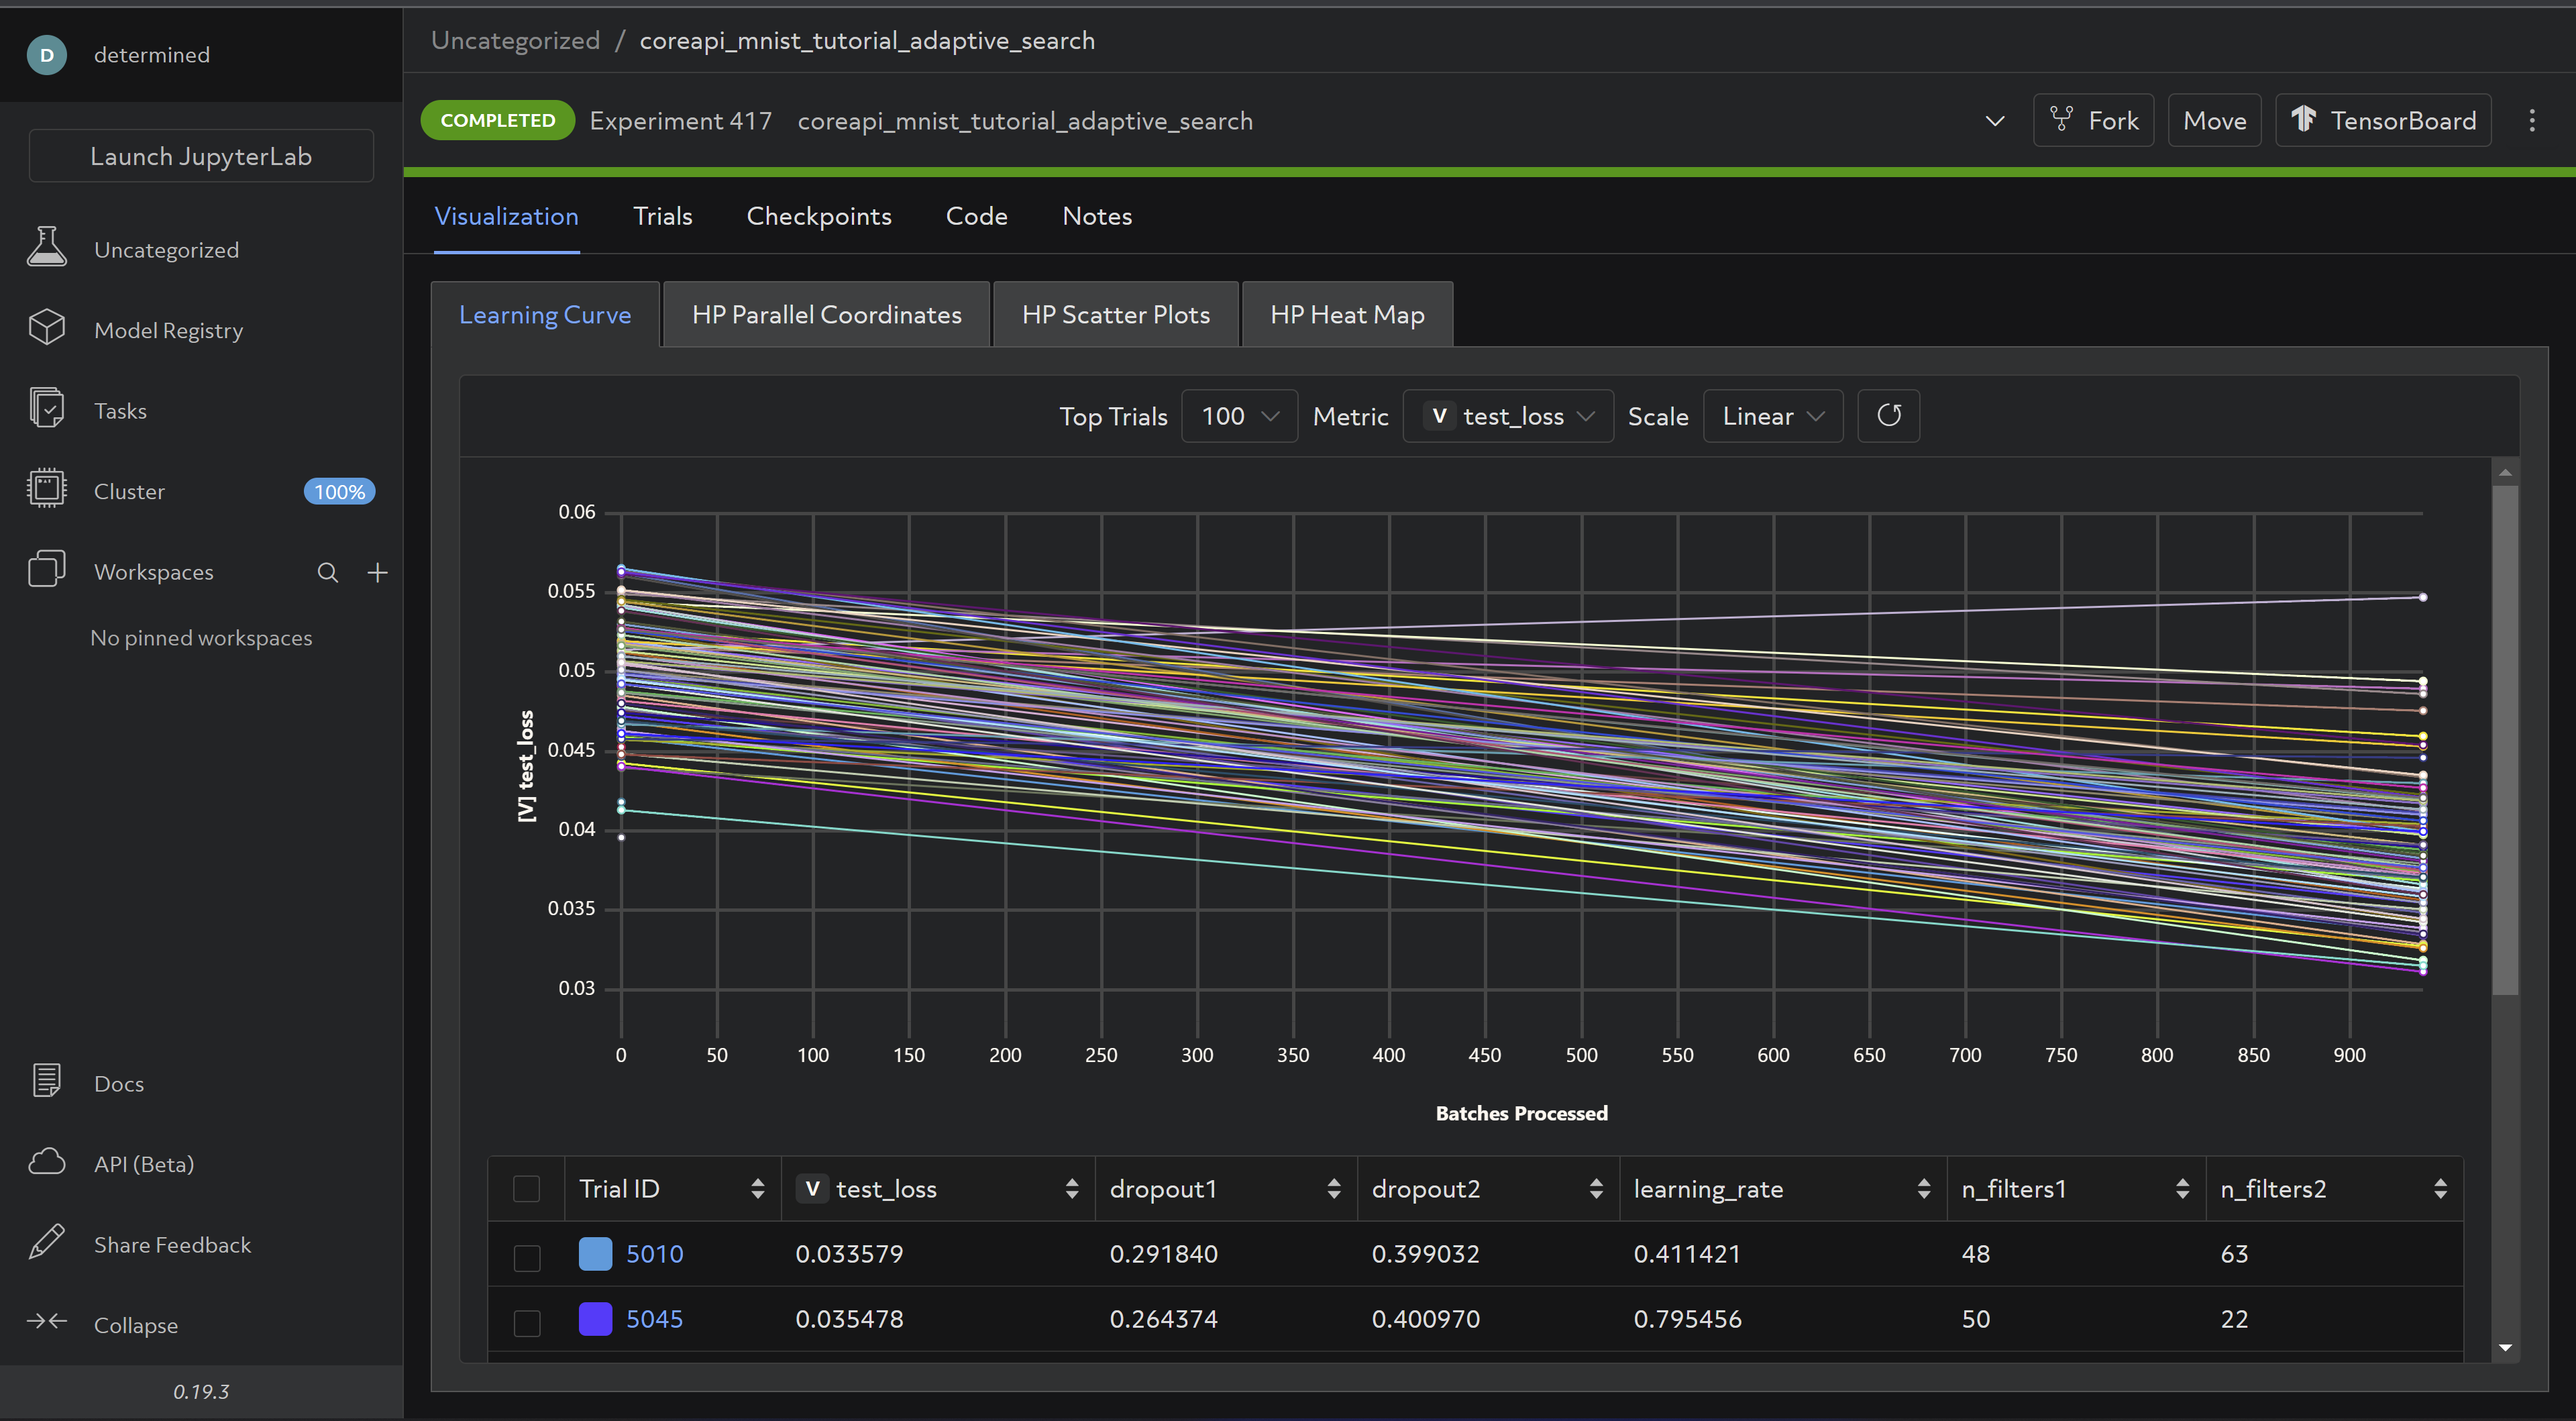Sort table by dropout1 arrows

coord(1333,1189)
